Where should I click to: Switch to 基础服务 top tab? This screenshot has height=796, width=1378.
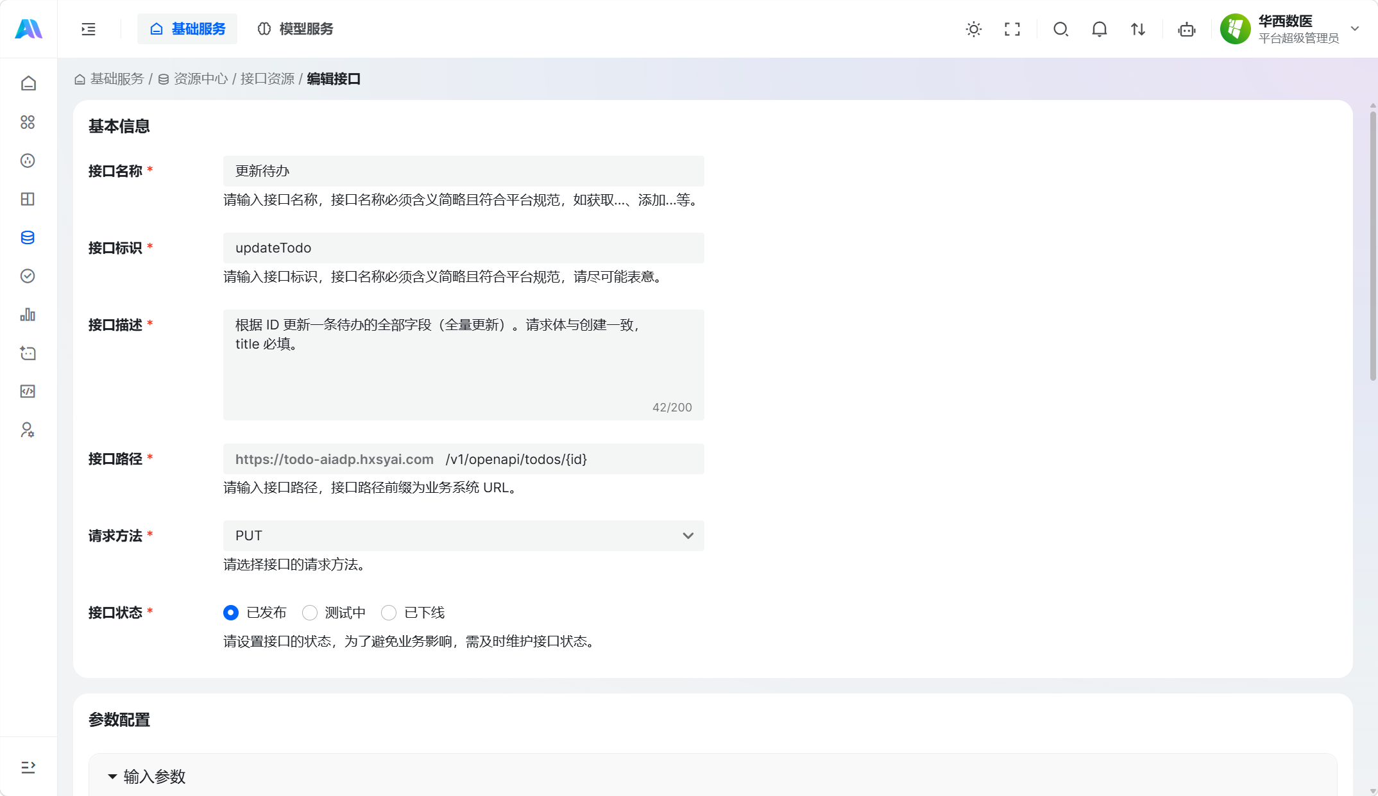187,29
